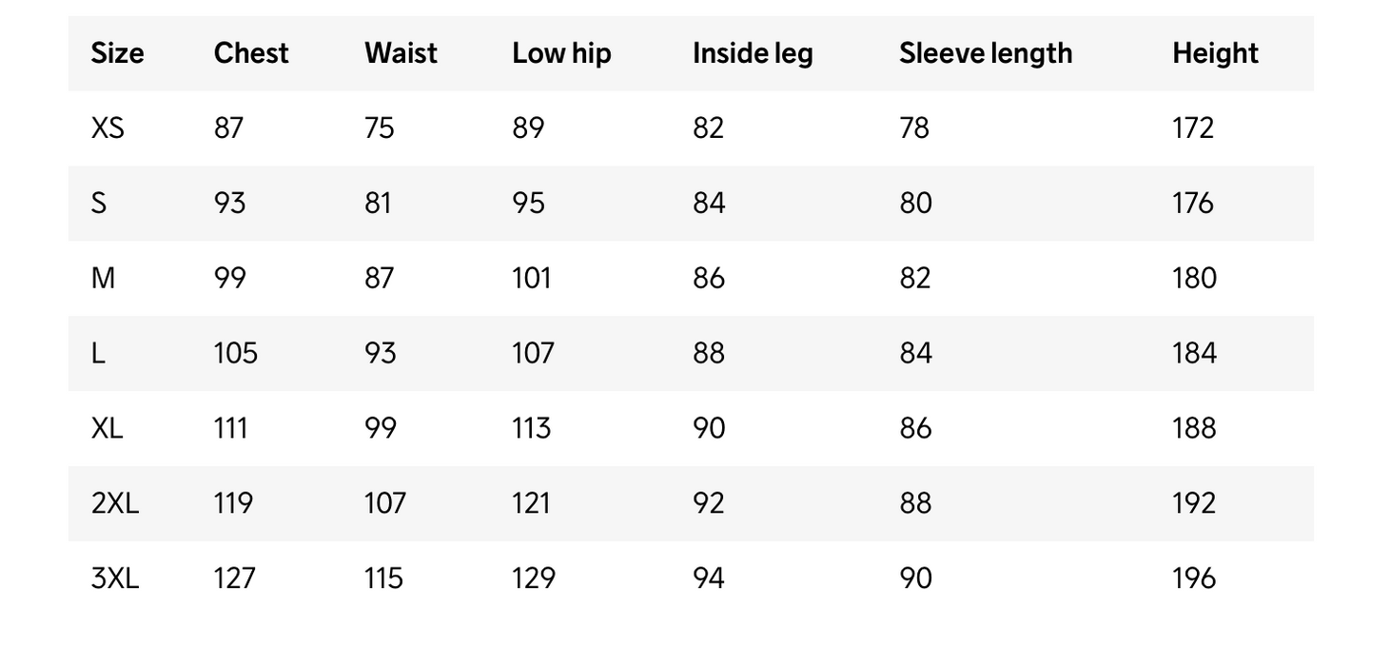
Task: Click the 2XL size row label
Action: [115, 502]
